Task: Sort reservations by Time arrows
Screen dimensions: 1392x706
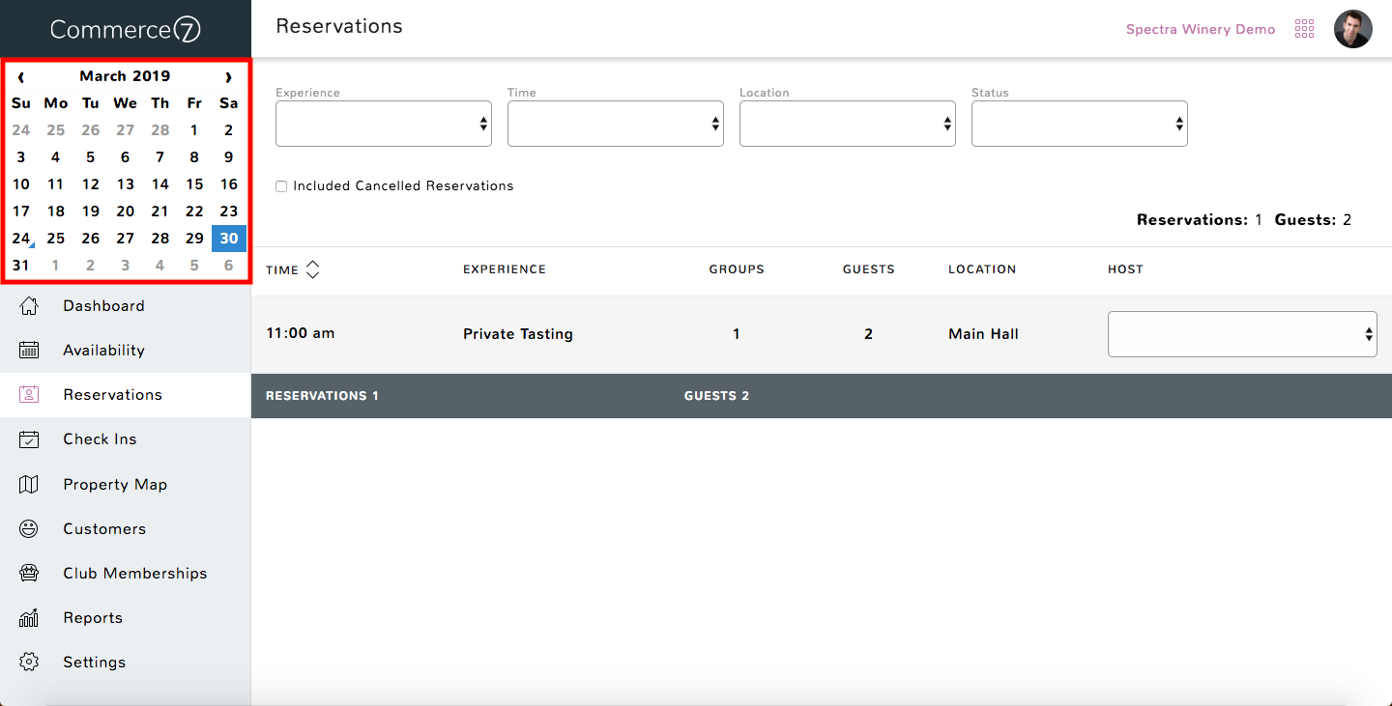Action: click(312, 269)
